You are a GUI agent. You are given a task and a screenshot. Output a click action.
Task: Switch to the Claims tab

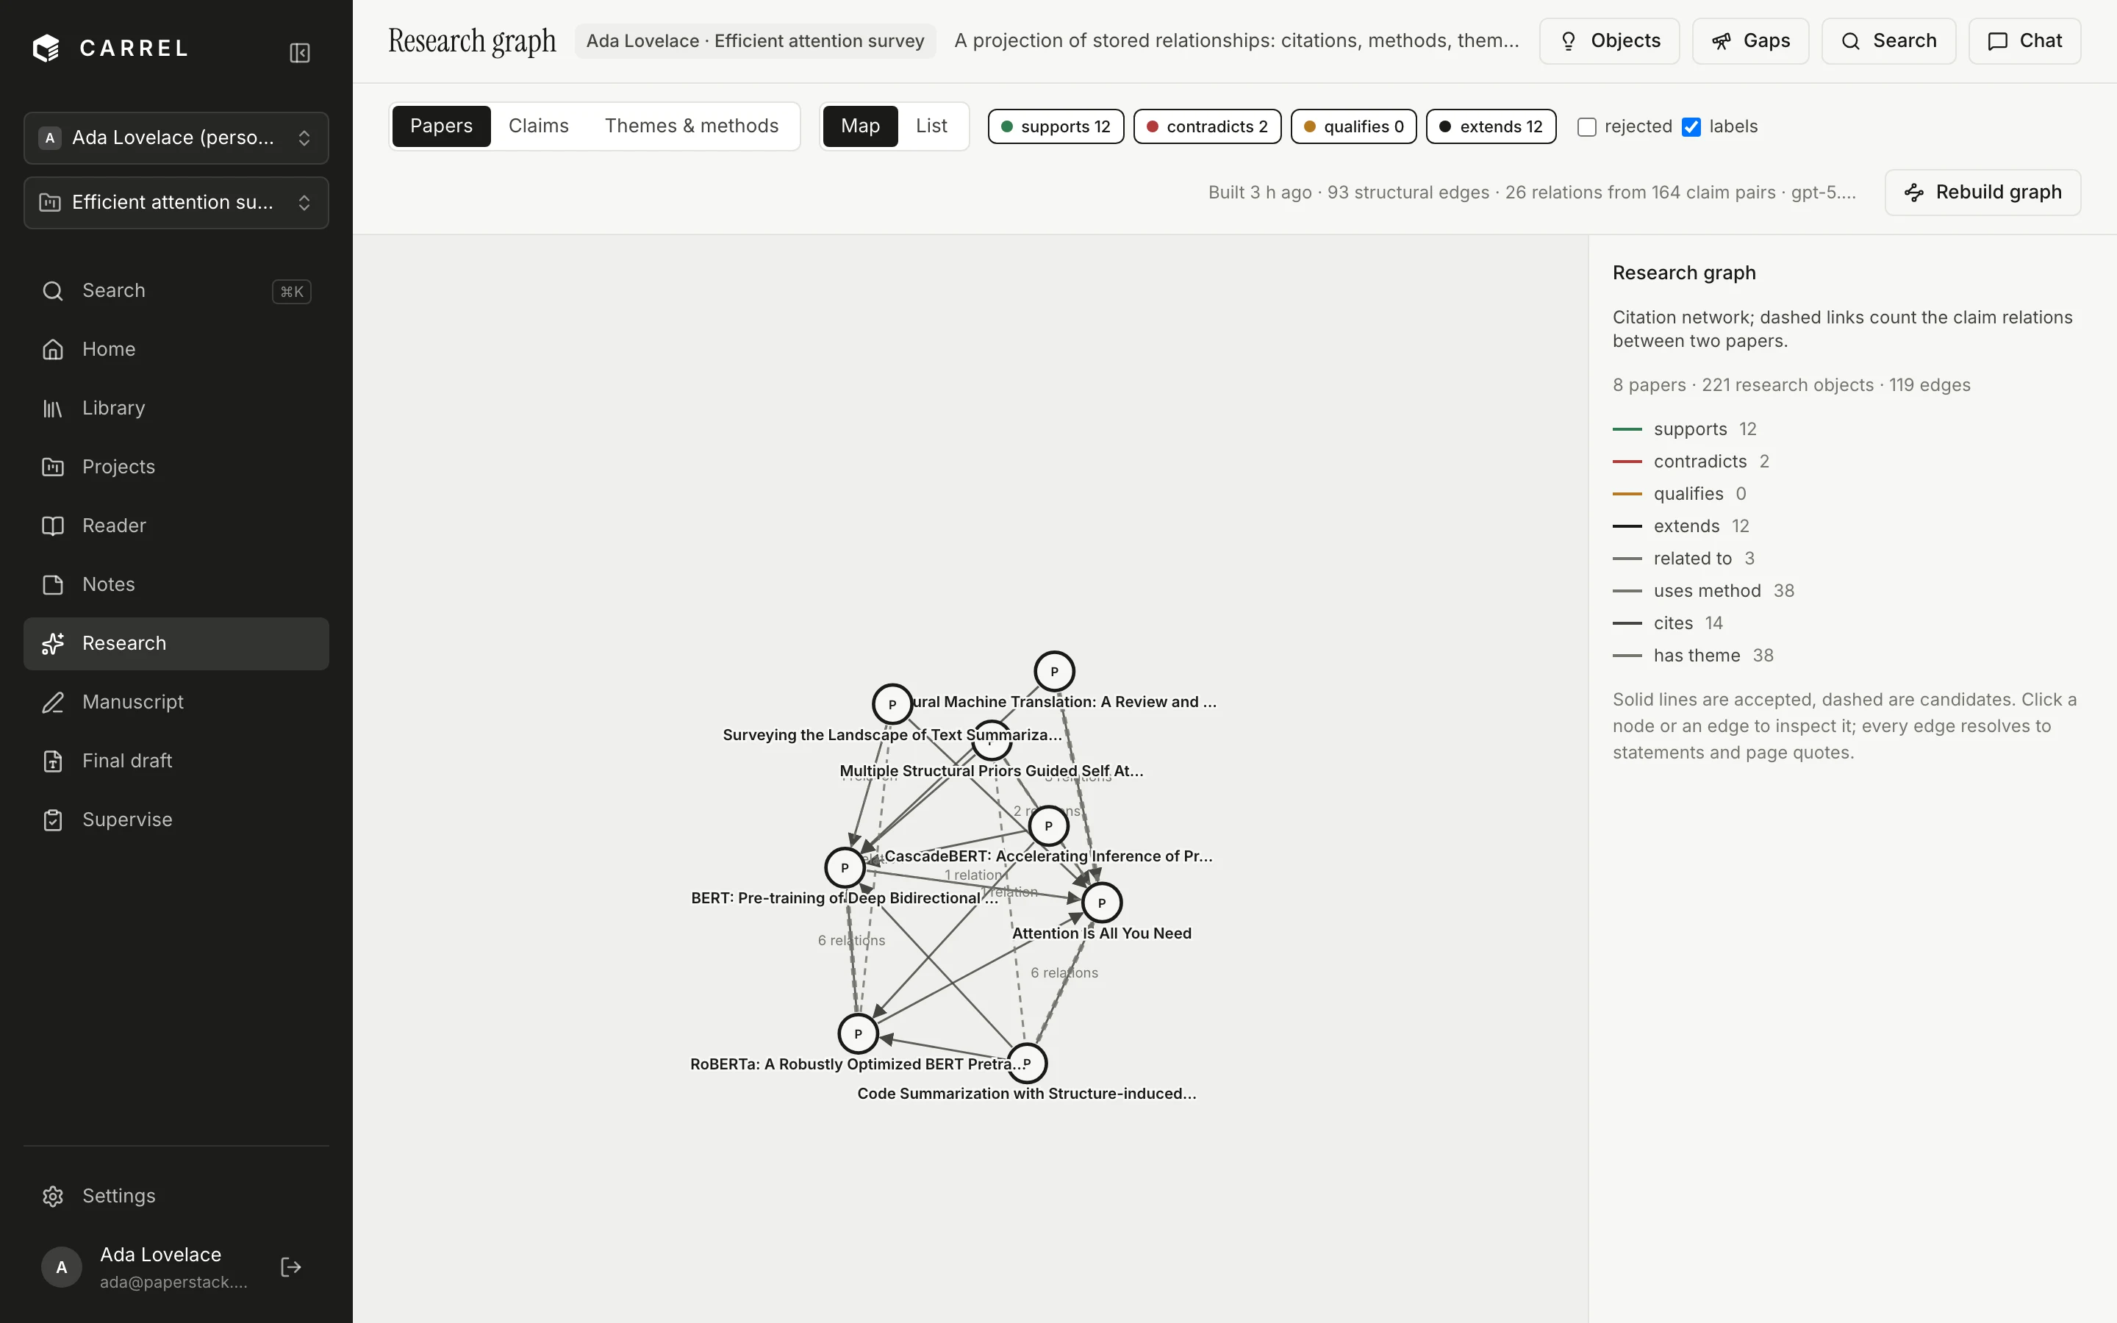click(x=538, y=126)
